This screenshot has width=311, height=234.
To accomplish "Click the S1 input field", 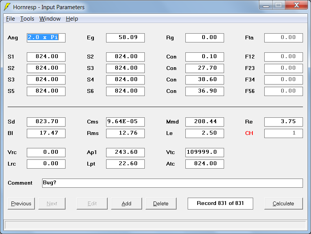I will pos(46,57).
